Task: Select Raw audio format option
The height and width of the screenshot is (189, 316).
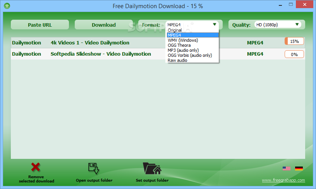Action: pos(193,60)
